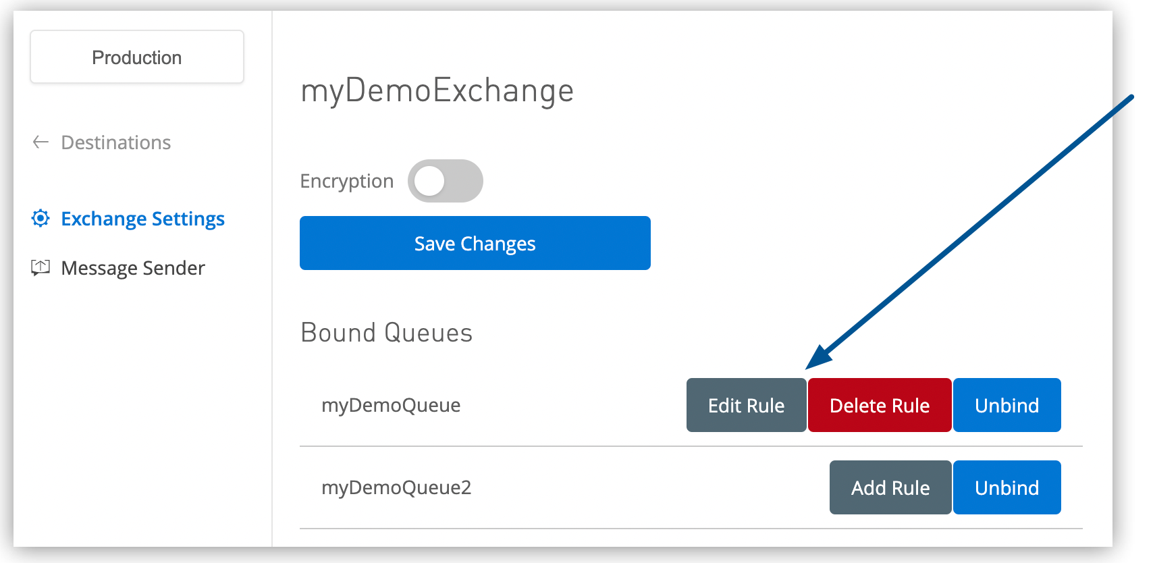
Task: Select Exchange Settings in the sidebar
Action: point(142,218)
